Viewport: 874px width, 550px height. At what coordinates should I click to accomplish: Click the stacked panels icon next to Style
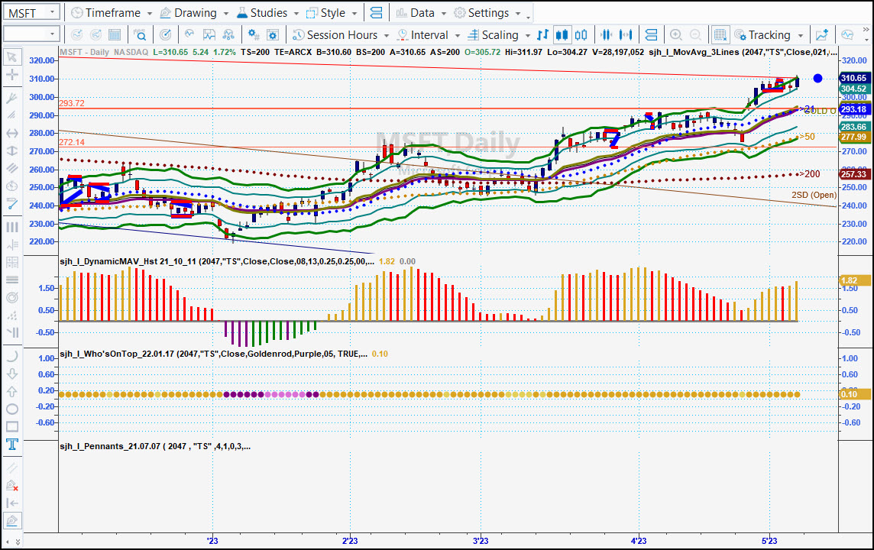pyautogui.click(x=376, y=13)
